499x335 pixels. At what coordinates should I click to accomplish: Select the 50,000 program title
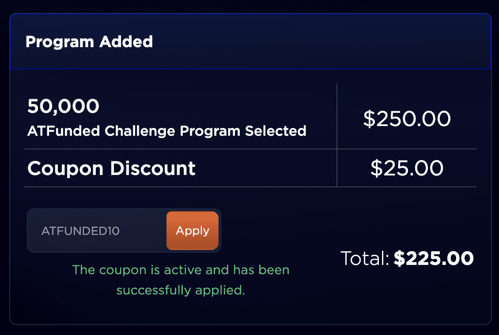[x=63, y=106]
